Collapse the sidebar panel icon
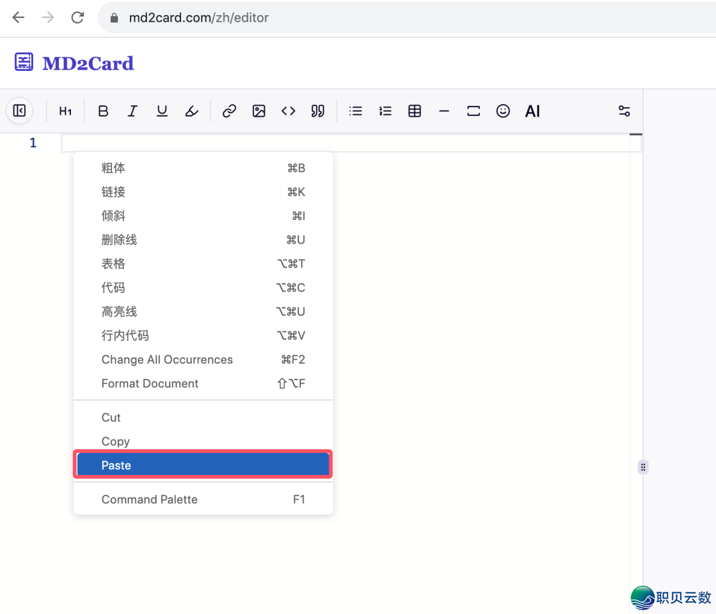The height and width of the screenshot is (614, 716). pyautogui.click(x=20, y=111)
